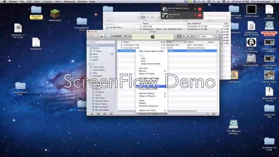Open Purchased in iTunes sidebar
This screenshot has height=157, width=279.
click(x=97, y=76)
